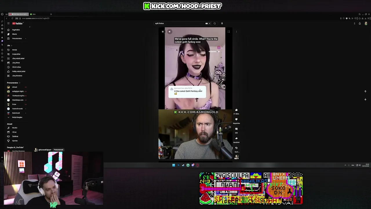The width and height of the screenshot is (371, 209).
Task: Expand Rodyti daugiau subscriptions list
Action: pos(17,117)
